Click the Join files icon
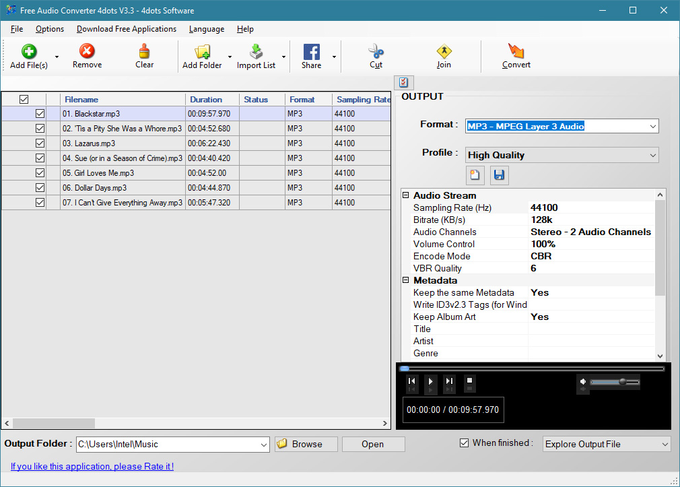The height and width of the screenshot is (487, 680). (x=443, y=53)
